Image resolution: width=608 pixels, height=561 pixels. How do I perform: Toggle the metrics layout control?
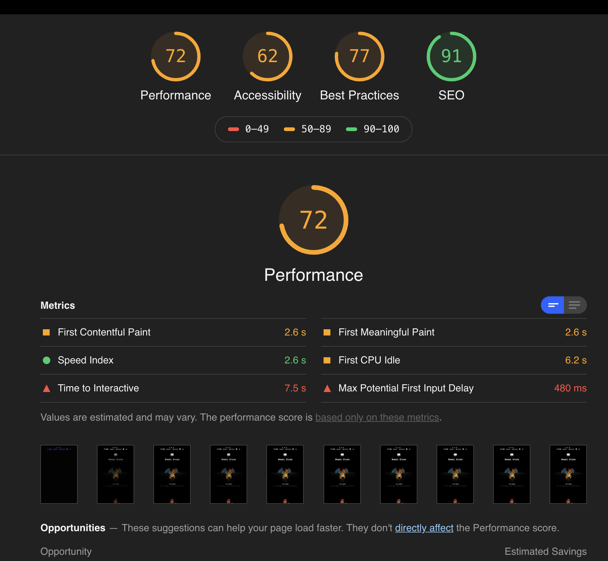(564, 305)
